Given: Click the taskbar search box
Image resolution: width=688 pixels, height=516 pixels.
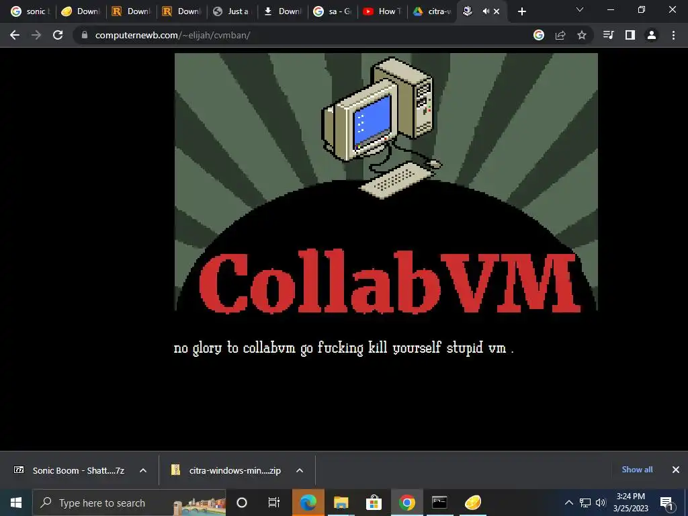Looking at the screenshot, I should (x=129, y=503).
